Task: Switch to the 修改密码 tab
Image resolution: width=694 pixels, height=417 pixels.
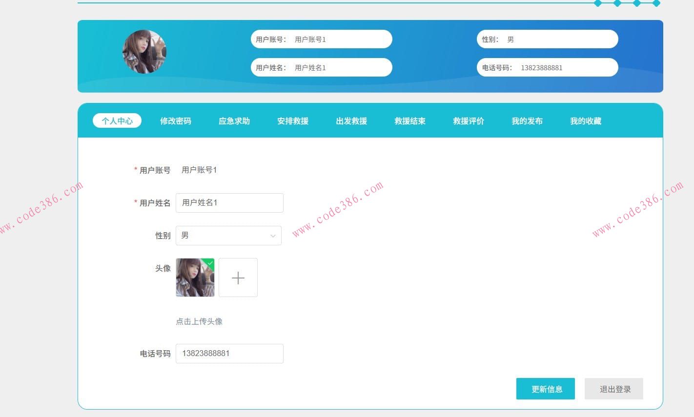Action: coord(176,121)
